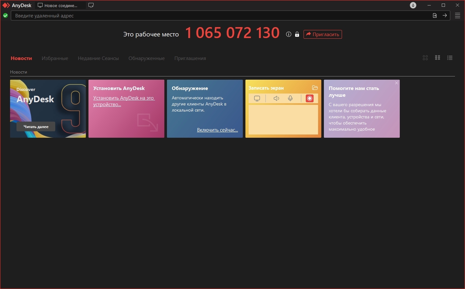The image size is (465, 289).
Task: Expand the round dropdown arrow in title bar
Action: click(413, 5)
